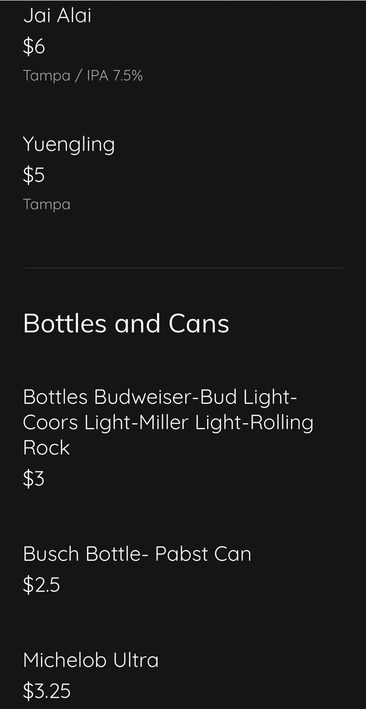
Task: Click the $5 Yuengling price
Action: point(34,175)
